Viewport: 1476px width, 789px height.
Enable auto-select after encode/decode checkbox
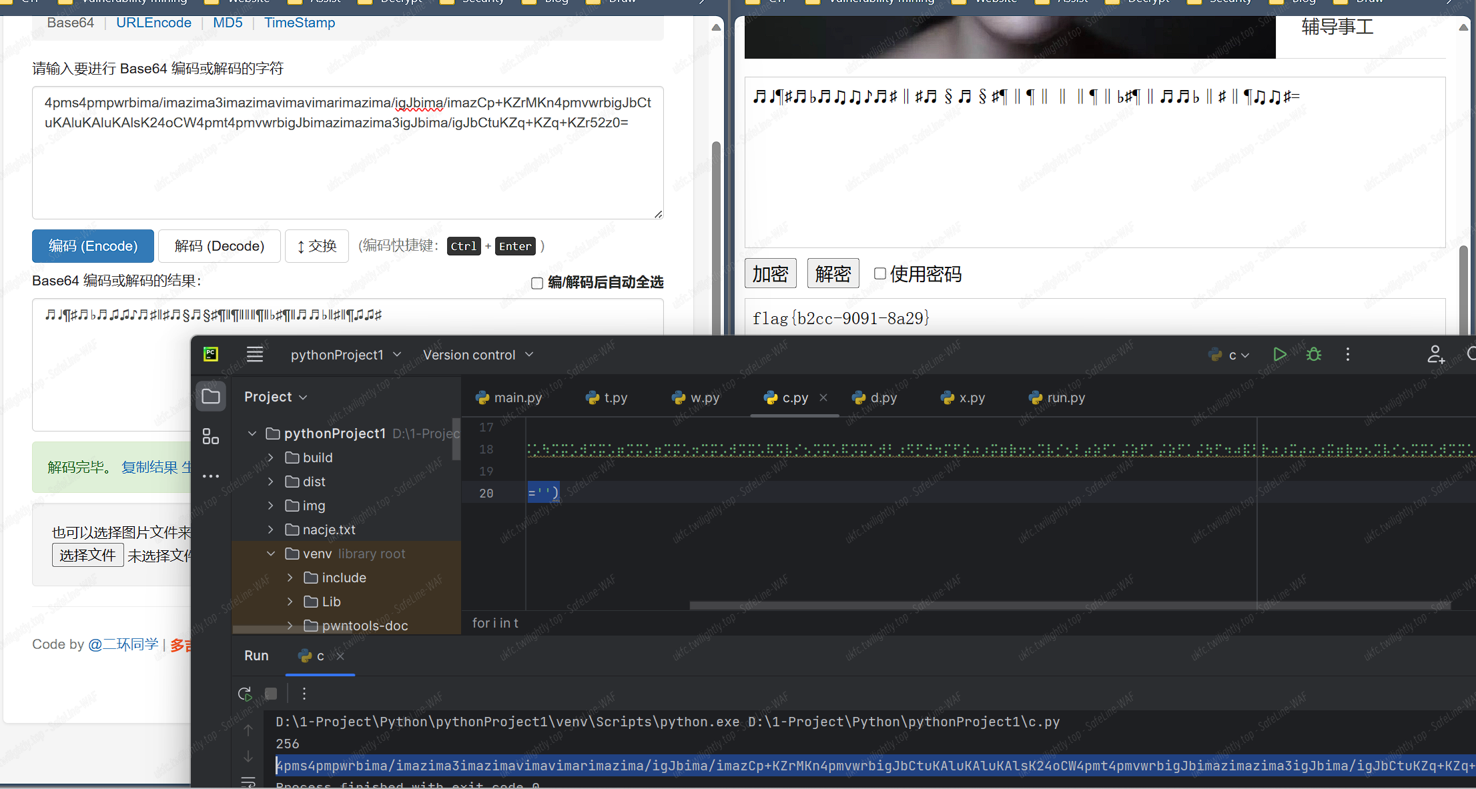tap(537, 283)
